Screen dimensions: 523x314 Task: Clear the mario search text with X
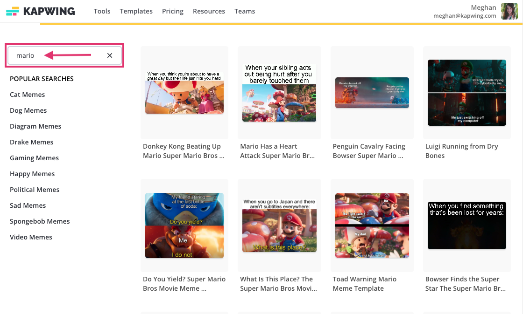110,55
